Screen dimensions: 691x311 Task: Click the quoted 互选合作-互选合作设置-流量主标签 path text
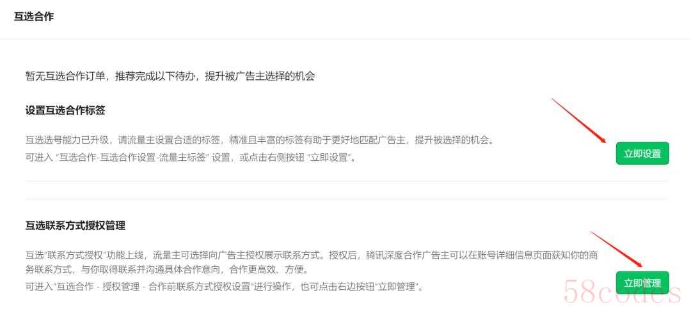click(132, 158)
